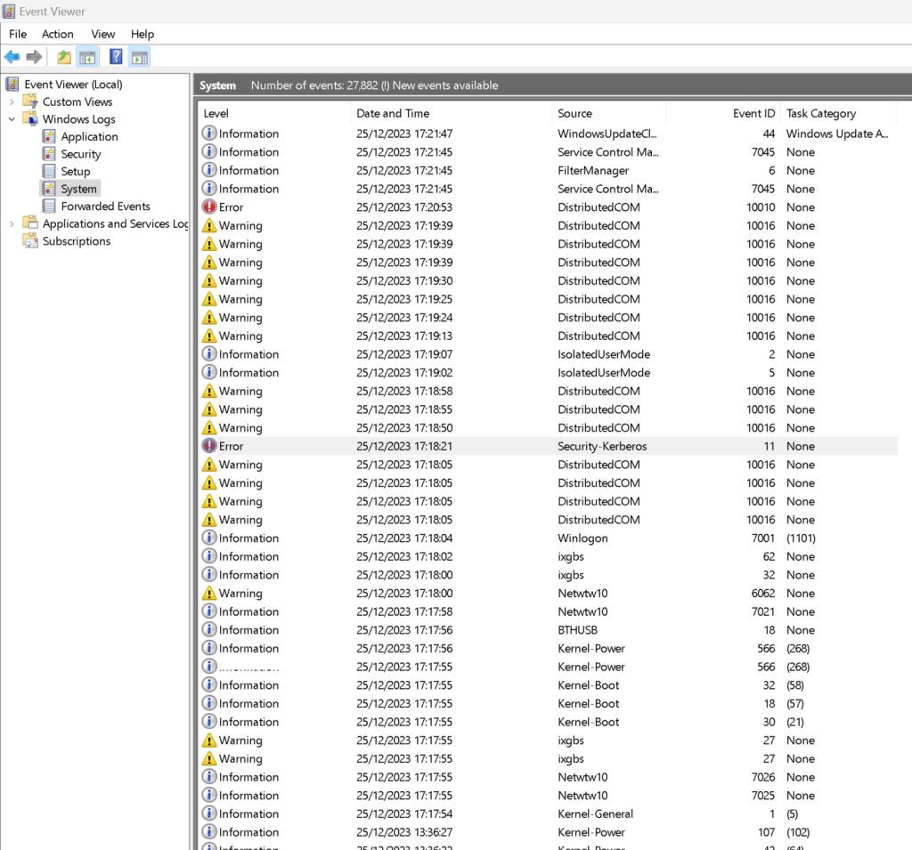Sort by the Task Category column header
Screen dimensions: 912x850
[839, 113]
